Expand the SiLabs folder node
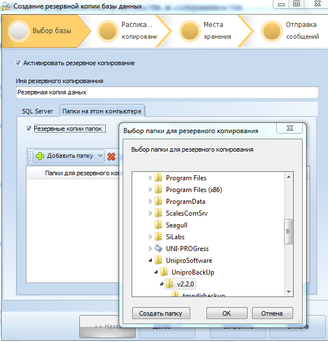 (x=150, y=236)
